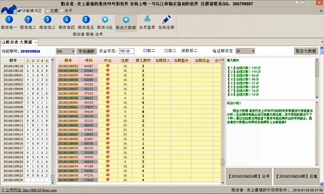Click the 【20160109024期】出号 button
This screenshot has height=194, width=324.
click(x=248, y=176)
